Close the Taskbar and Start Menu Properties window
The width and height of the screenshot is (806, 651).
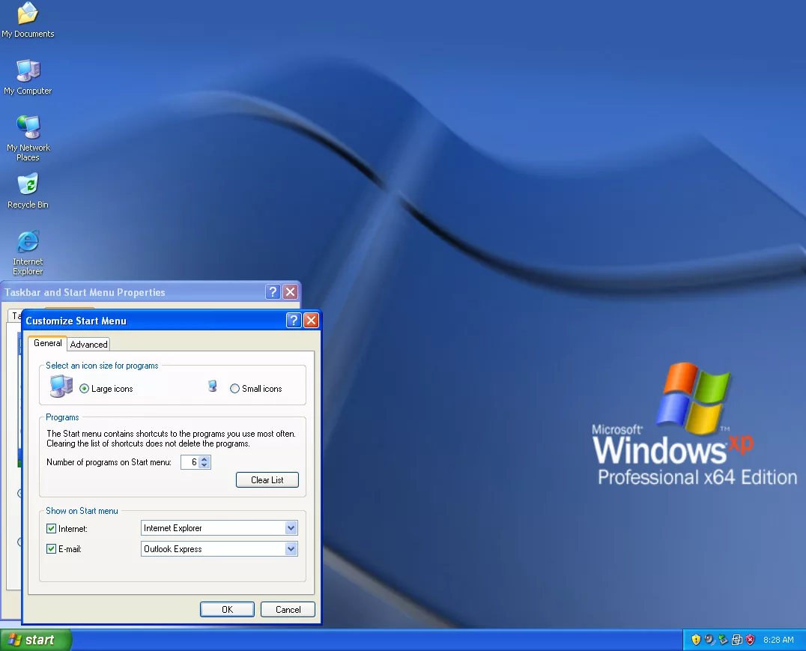291,292
